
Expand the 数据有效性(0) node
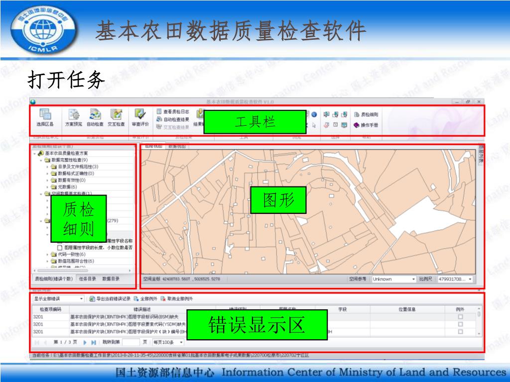point(47,180)
